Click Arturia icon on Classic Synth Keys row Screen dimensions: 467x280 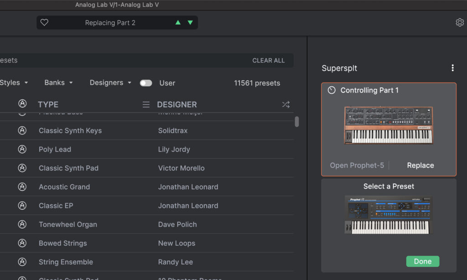(22, 130)
